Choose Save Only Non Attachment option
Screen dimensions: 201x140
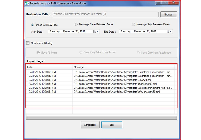[x=138, y=53]
